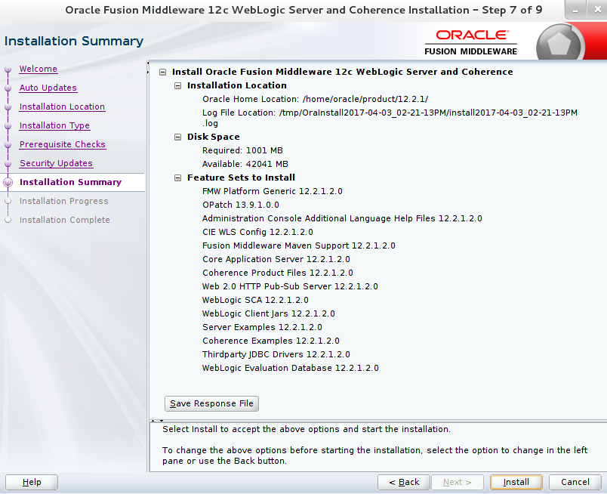Click Save Response File

tap(211, 403)
